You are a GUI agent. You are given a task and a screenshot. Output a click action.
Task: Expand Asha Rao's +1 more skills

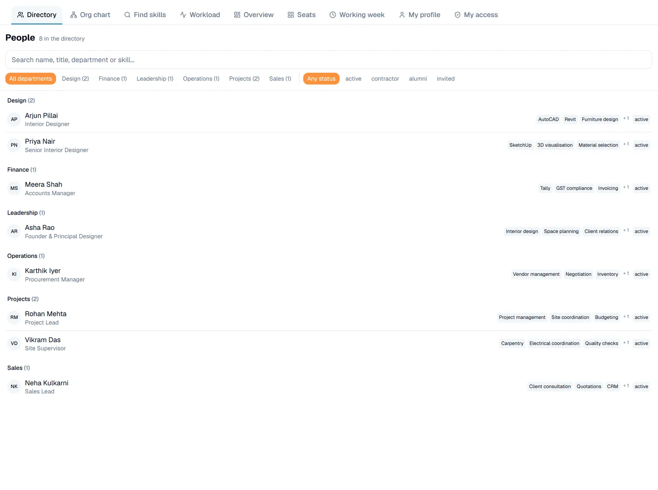click(626, 230)
